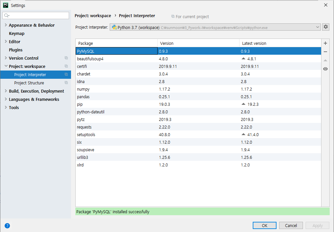
Task: Select Project Interpreter in the tree
Action: click(x=36, y=74)
